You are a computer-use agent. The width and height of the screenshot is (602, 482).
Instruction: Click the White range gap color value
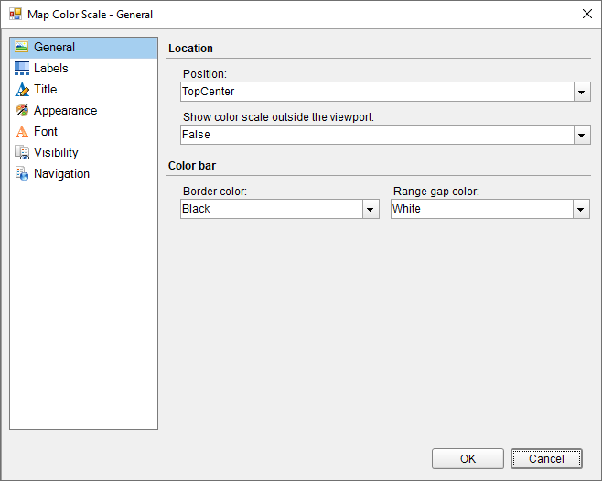407,209
